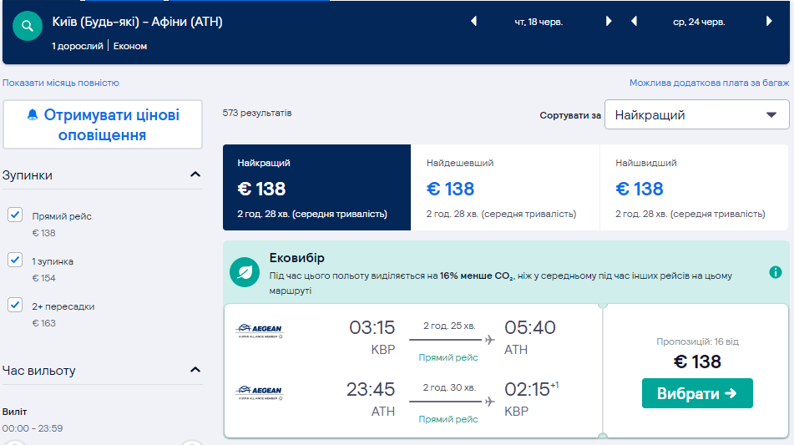Click the green eco leaf icon
The width and height of the screenshot is (794, 445).
[245, 272]
